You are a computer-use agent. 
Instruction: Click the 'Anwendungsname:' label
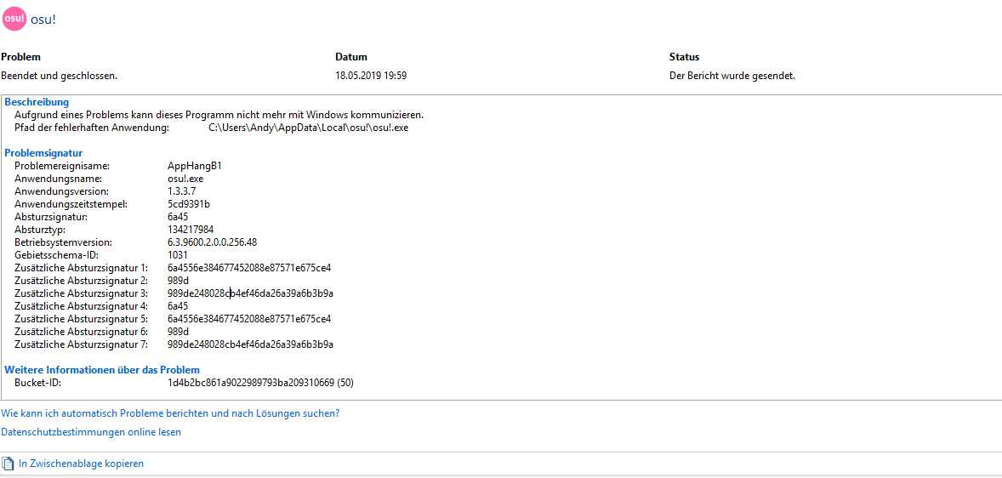tap(58, 179)
